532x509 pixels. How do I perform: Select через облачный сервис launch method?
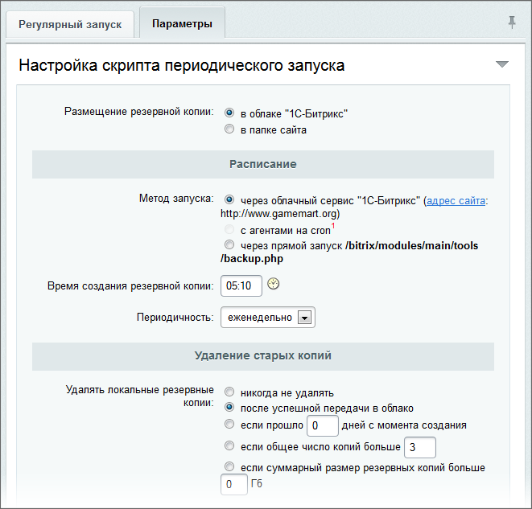pyautogui.click(x=229, y=199)
